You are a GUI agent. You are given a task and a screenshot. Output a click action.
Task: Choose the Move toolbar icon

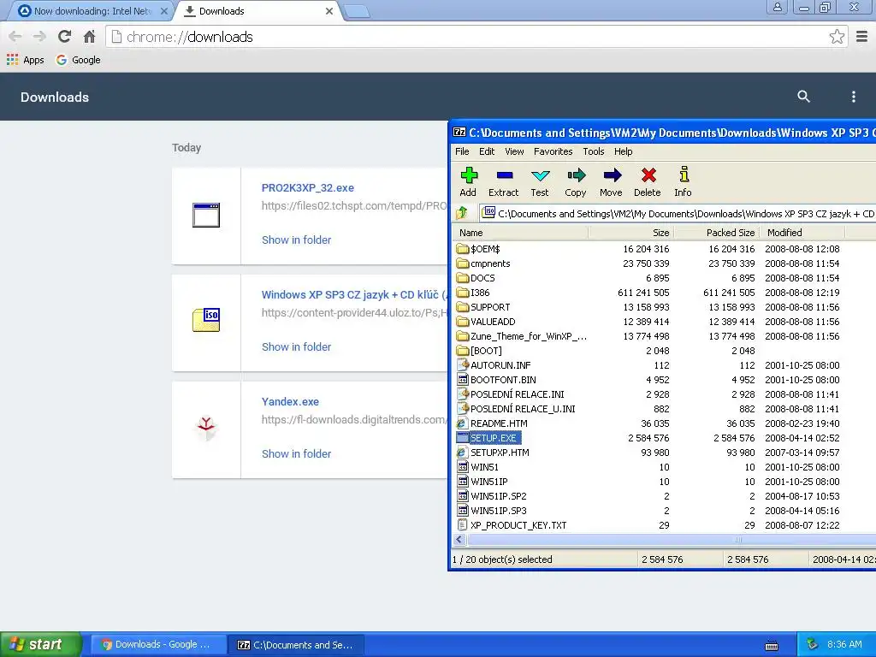tap(611, 182)
